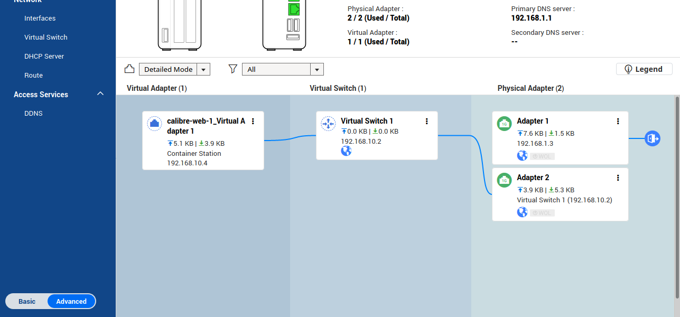This screenshot has height=317, width=680.
Task: Click the topology icon left of Detailed Mode
Action: pyautogui.click(x=129, y=69)
